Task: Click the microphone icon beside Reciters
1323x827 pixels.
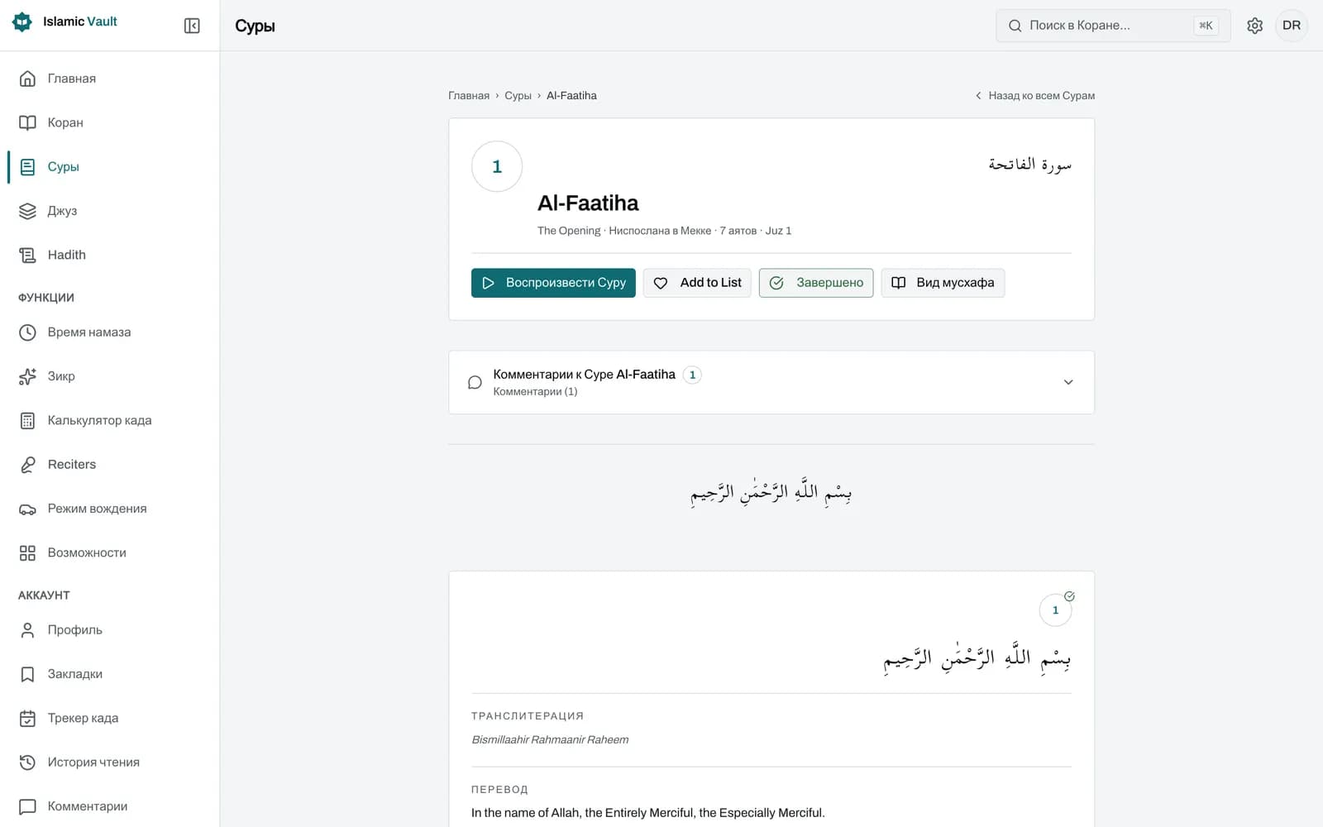Action: pyautogui.click(x=27, y=465)
